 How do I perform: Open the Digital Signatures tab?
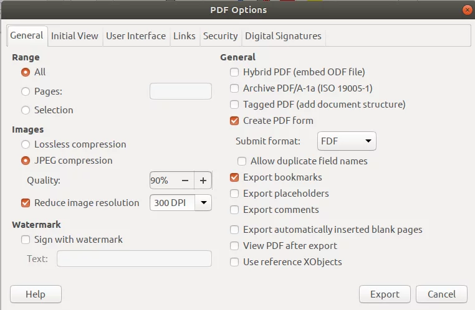[283, 36]
